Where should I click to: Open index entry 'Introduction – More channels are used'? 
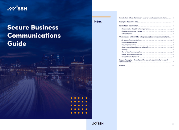tap(147, 18)
